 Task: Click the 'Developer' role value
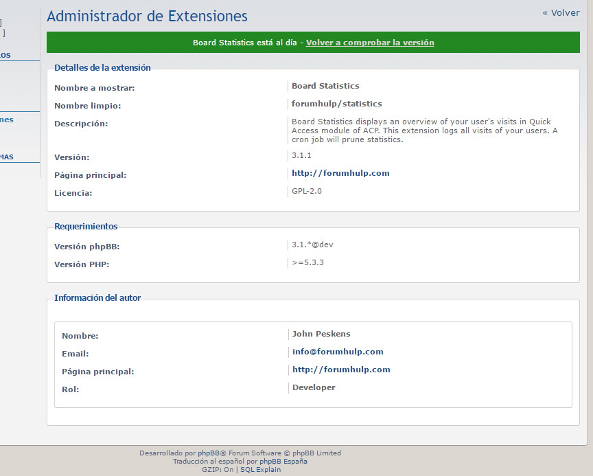pyautogui.click(x=314, y=387)
